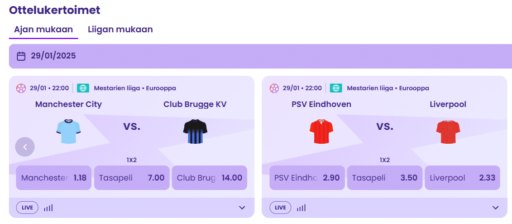The width and height of the screenshot is (512, 224).
Task: Open the 29/01/2025 date bar
Action: pos(260,56)
